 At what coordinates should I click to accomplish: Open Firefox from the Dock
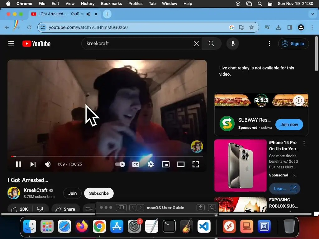point(82,226)
